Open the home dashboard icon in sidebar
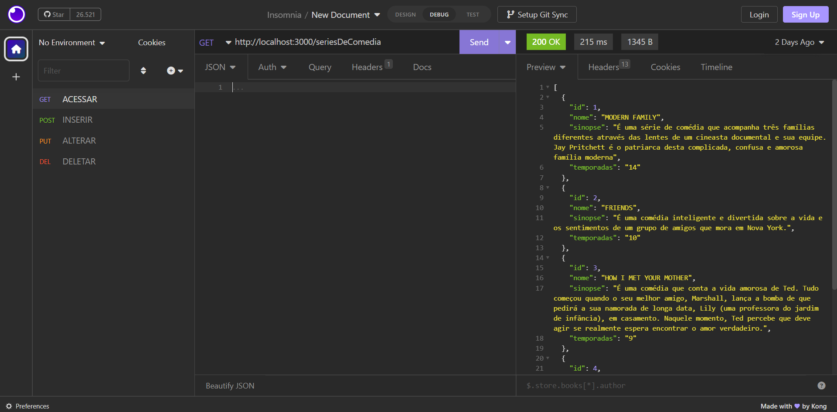This screenshot has height=412, width=837. 16,49
